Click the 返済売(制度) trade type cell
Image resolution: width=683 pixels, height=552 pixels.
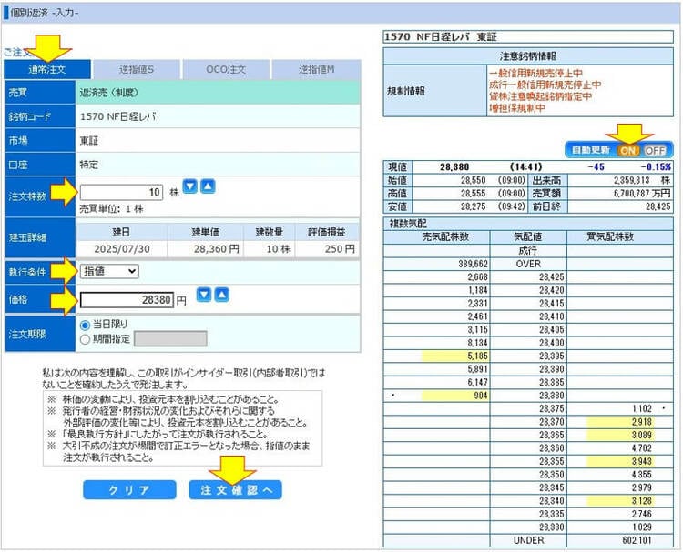pyautogui.click(x=218, y=93)
